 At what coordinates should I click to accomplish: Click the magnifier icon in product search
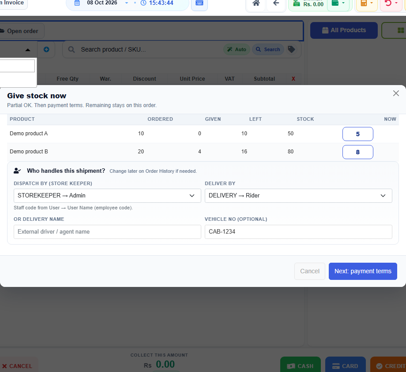click(71, 49)
